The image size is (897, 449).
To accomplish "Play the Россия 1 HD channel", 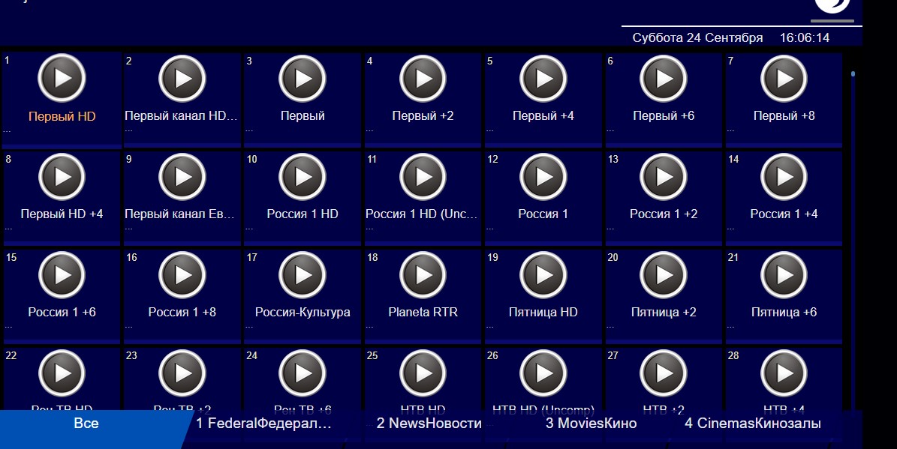I will coord(303,176).
